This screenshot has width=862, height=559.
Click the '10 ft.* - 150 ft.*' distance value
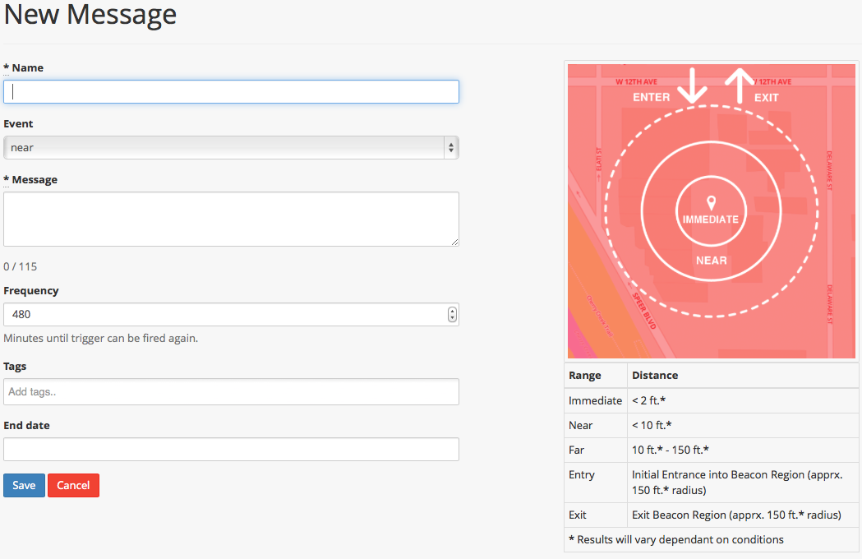[x=671, y=450]
